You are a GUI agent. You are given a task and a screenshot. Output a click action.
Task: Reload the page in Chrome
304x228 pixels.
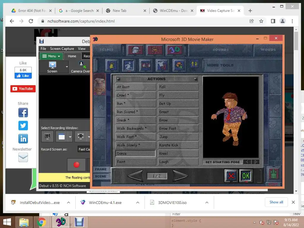click(x=31, y=21)
